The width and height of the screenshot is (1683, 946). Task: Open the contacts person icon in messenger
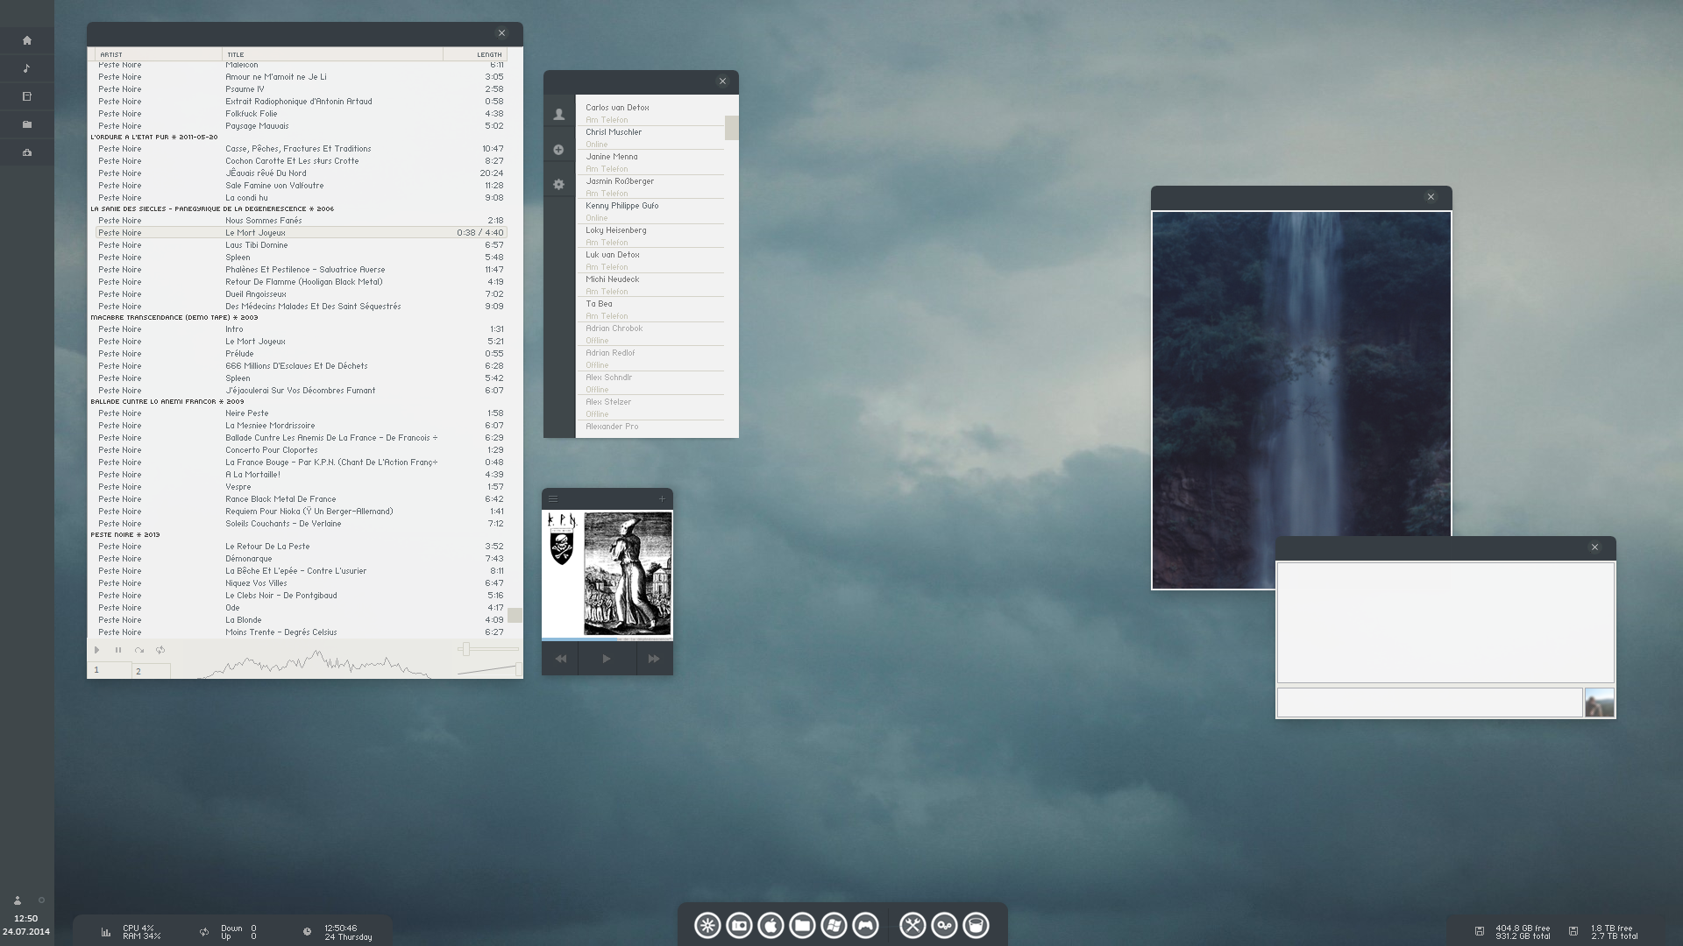coord(558,115)
